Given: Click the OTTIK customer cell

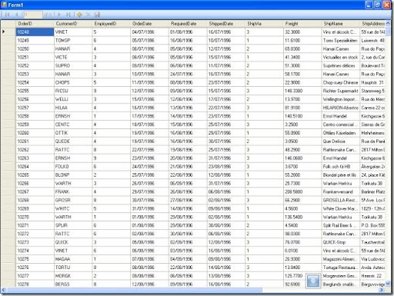Looking at the screenshot, I should (x=73, y=133).
